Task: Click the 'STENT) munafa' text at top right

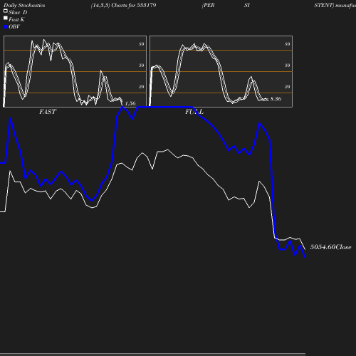Action: (x=335, y=6)
